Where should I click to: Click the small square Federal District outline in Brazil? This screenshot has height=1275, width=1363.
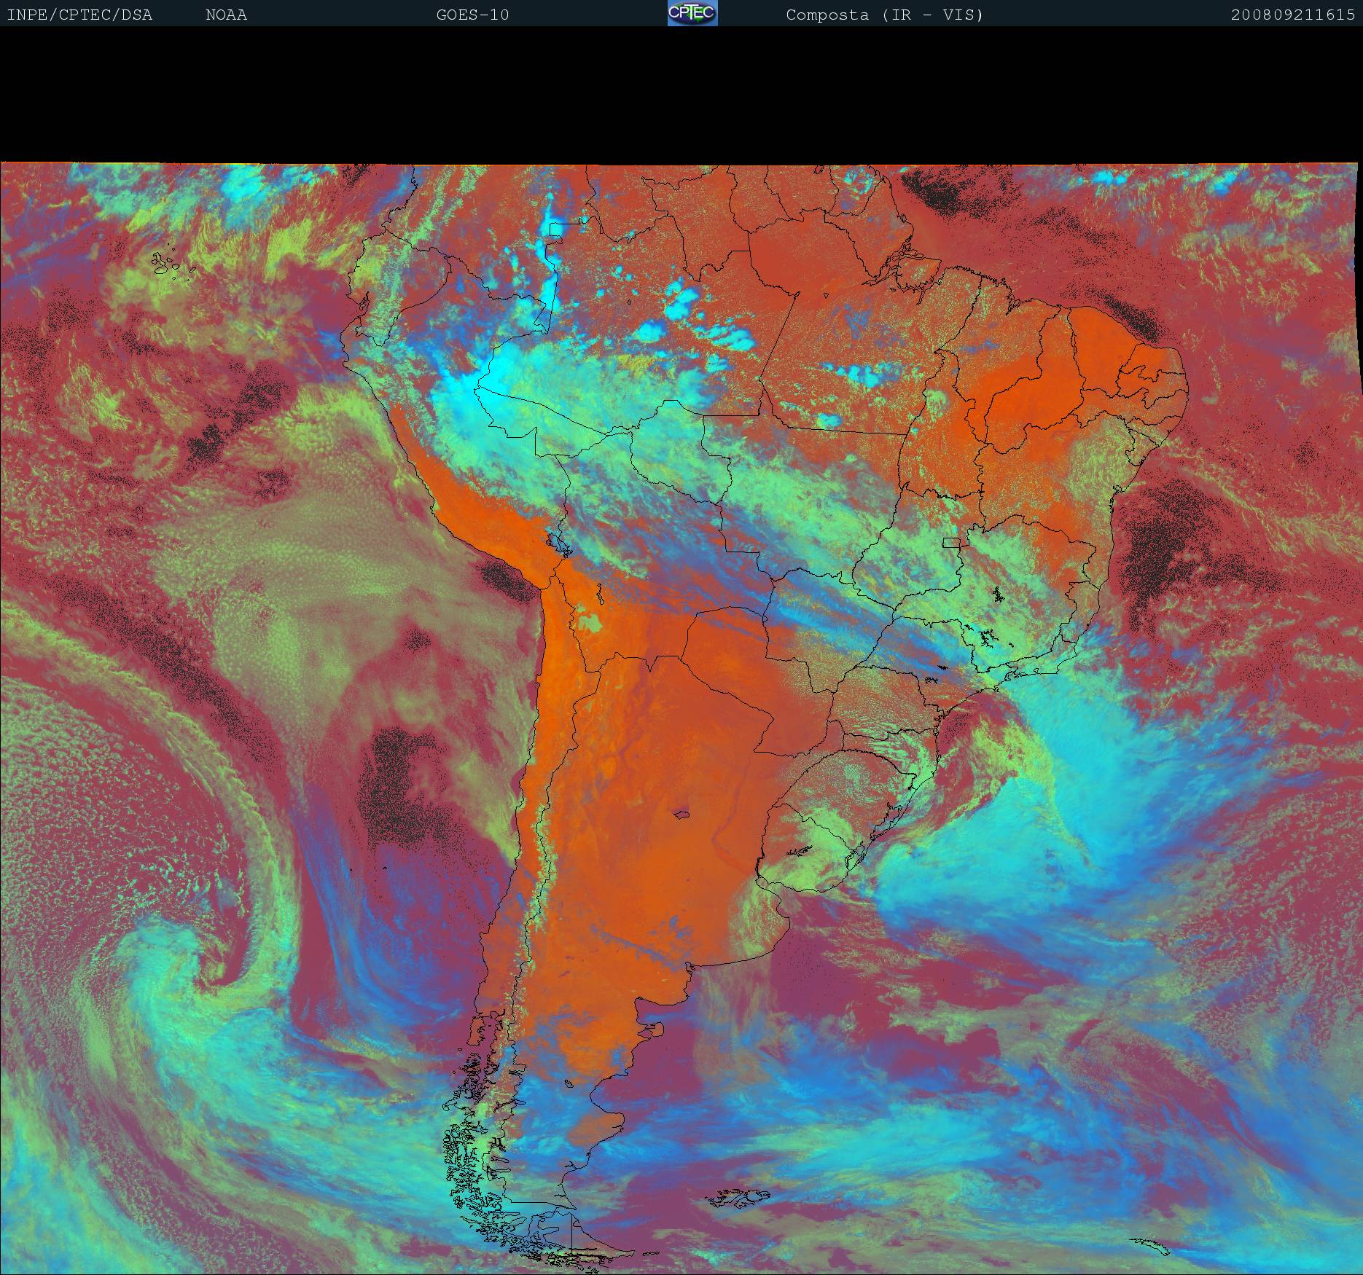[951, 542]
